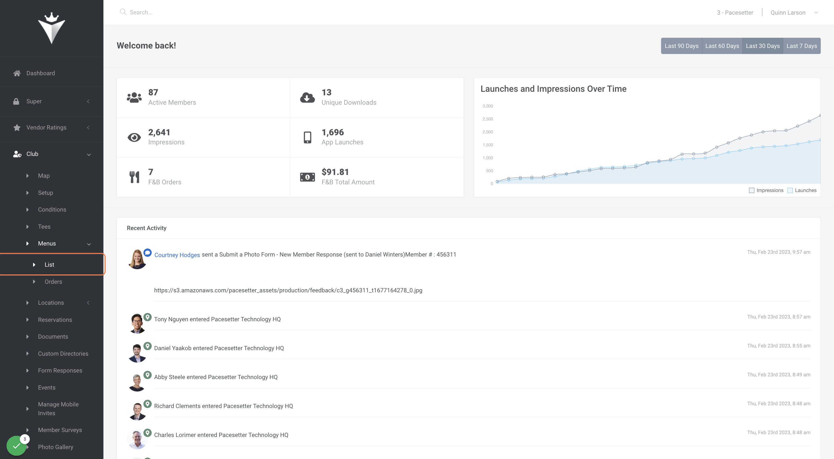Select the Last 7 Days range
Viewport: 834px width, 459px height.
tap(802, 46)
